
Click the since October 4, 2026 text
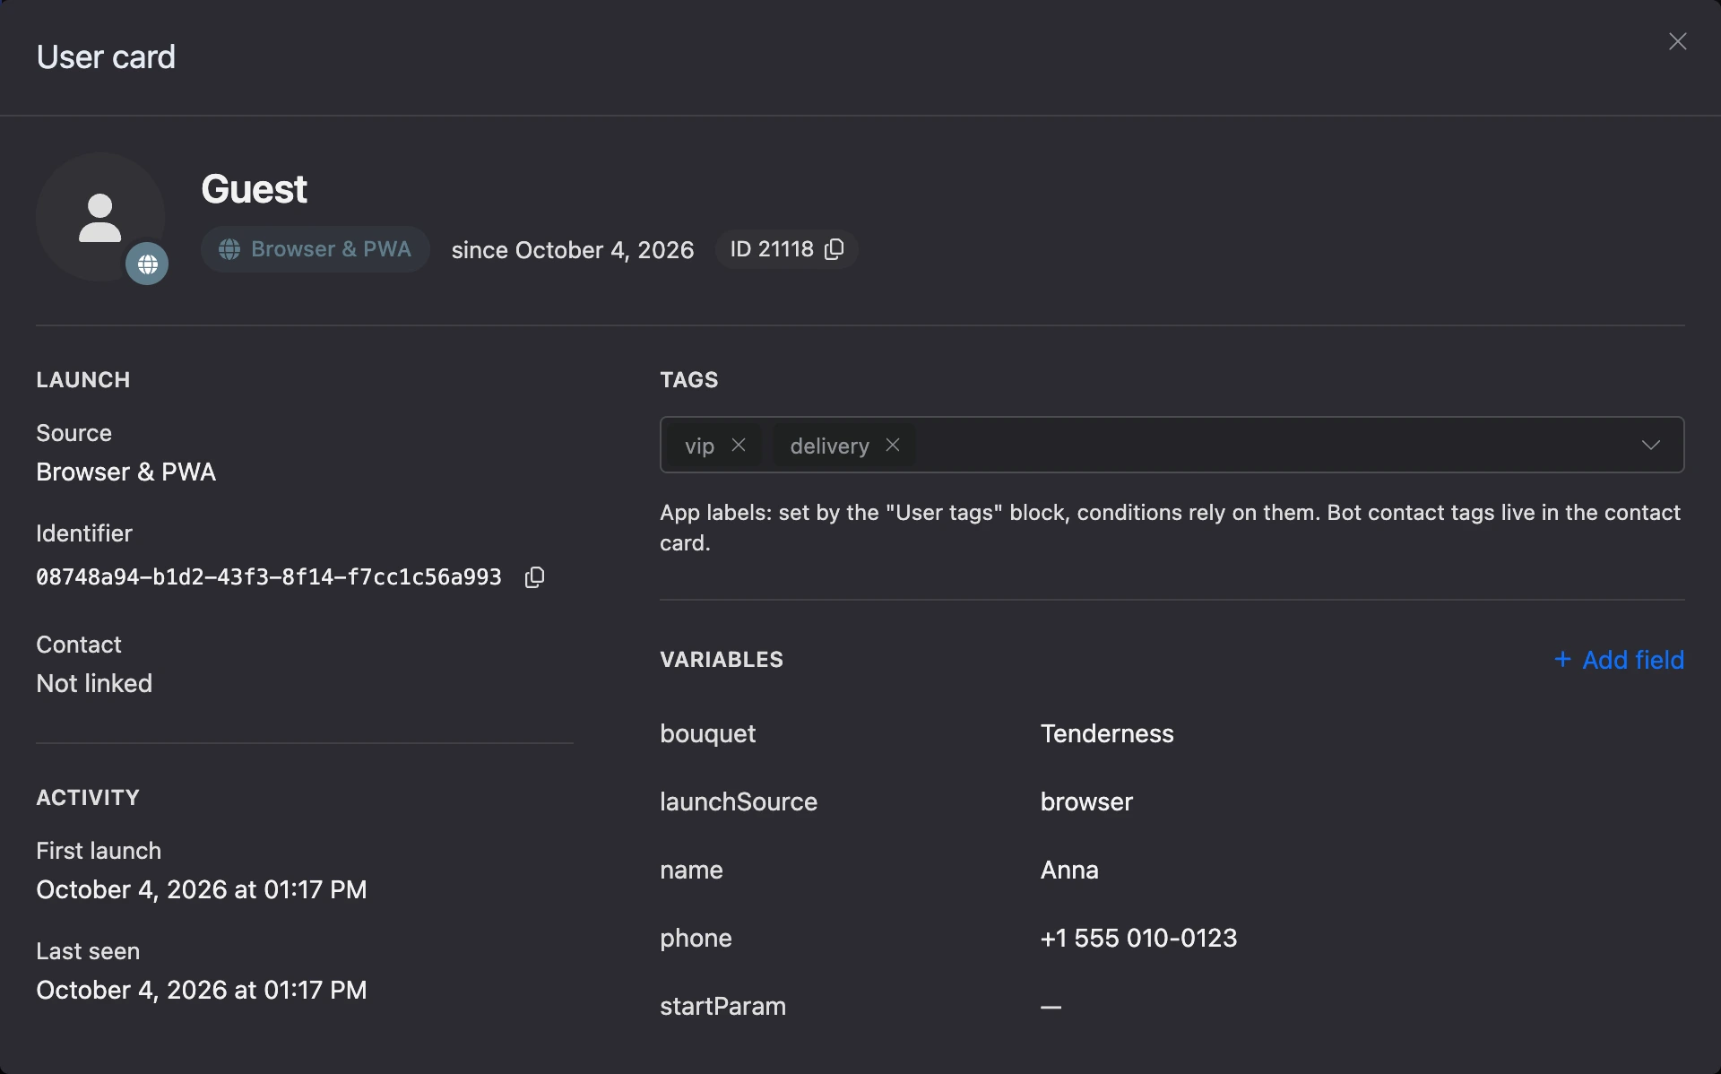[573, 250]
